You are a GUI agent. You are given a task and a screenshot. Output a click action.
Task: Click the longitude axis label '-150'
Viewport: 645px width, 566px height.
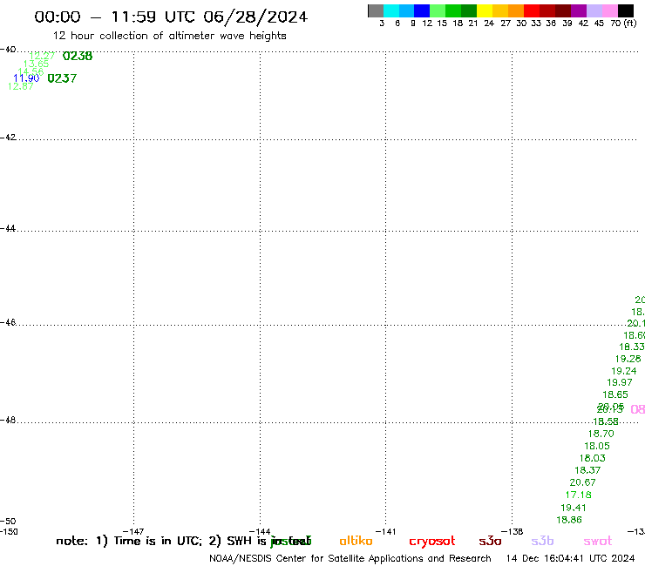click(x=9, y=531)
